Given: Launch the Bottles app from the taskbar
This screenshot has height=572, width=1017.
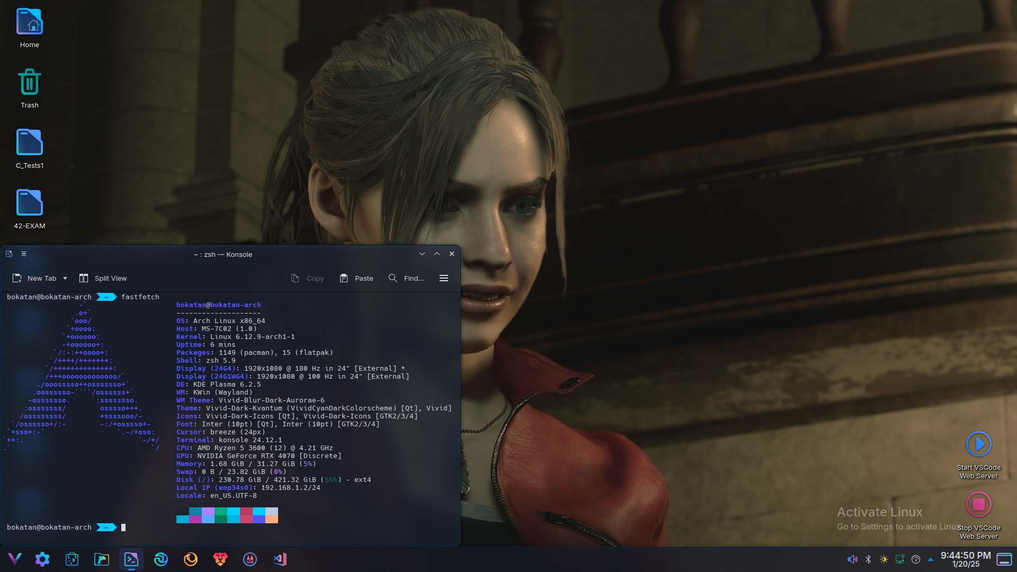Looking at the screenshot, I should 250,559.
